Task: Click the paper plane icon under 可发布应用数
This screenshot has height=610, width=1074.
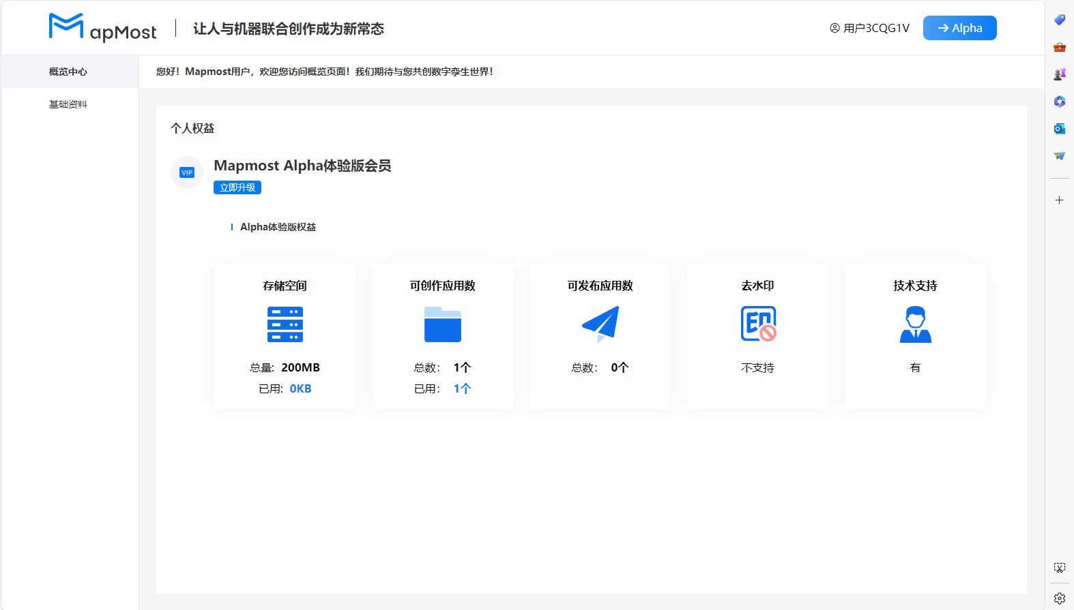Action: 600,324
